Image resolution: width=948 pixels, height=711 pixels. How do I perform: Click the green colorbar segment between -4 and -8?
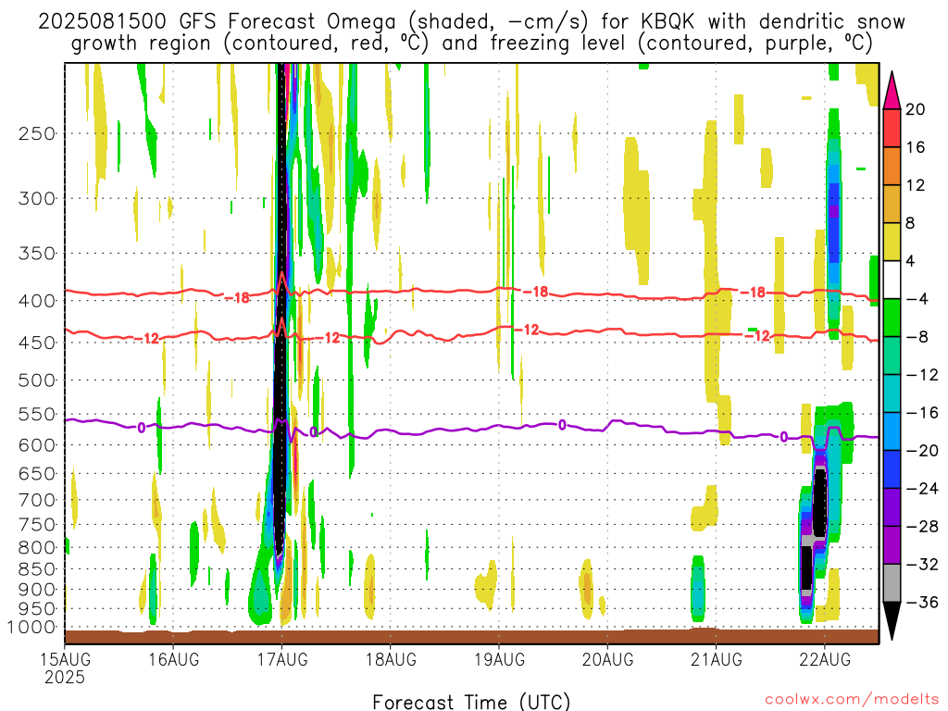coord(892,318)
